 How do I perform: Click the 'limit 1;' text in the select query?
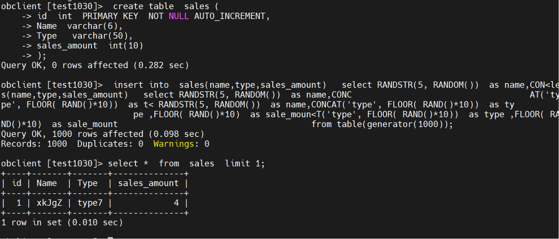point(244,164)
